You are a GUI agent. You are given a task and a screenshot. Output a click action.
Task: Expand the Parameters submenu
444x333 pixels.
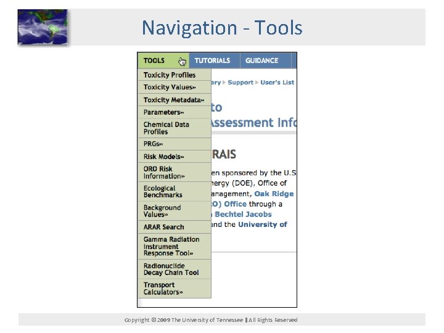click(175, 112)
